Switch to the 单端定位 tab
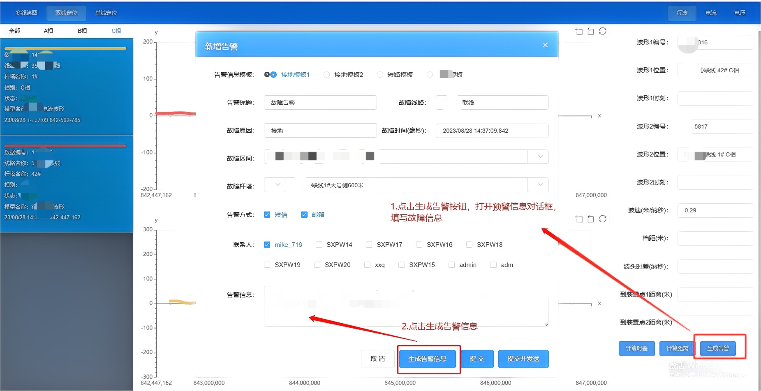This screenshot has height=391, width=761. [x=106, y=13]
